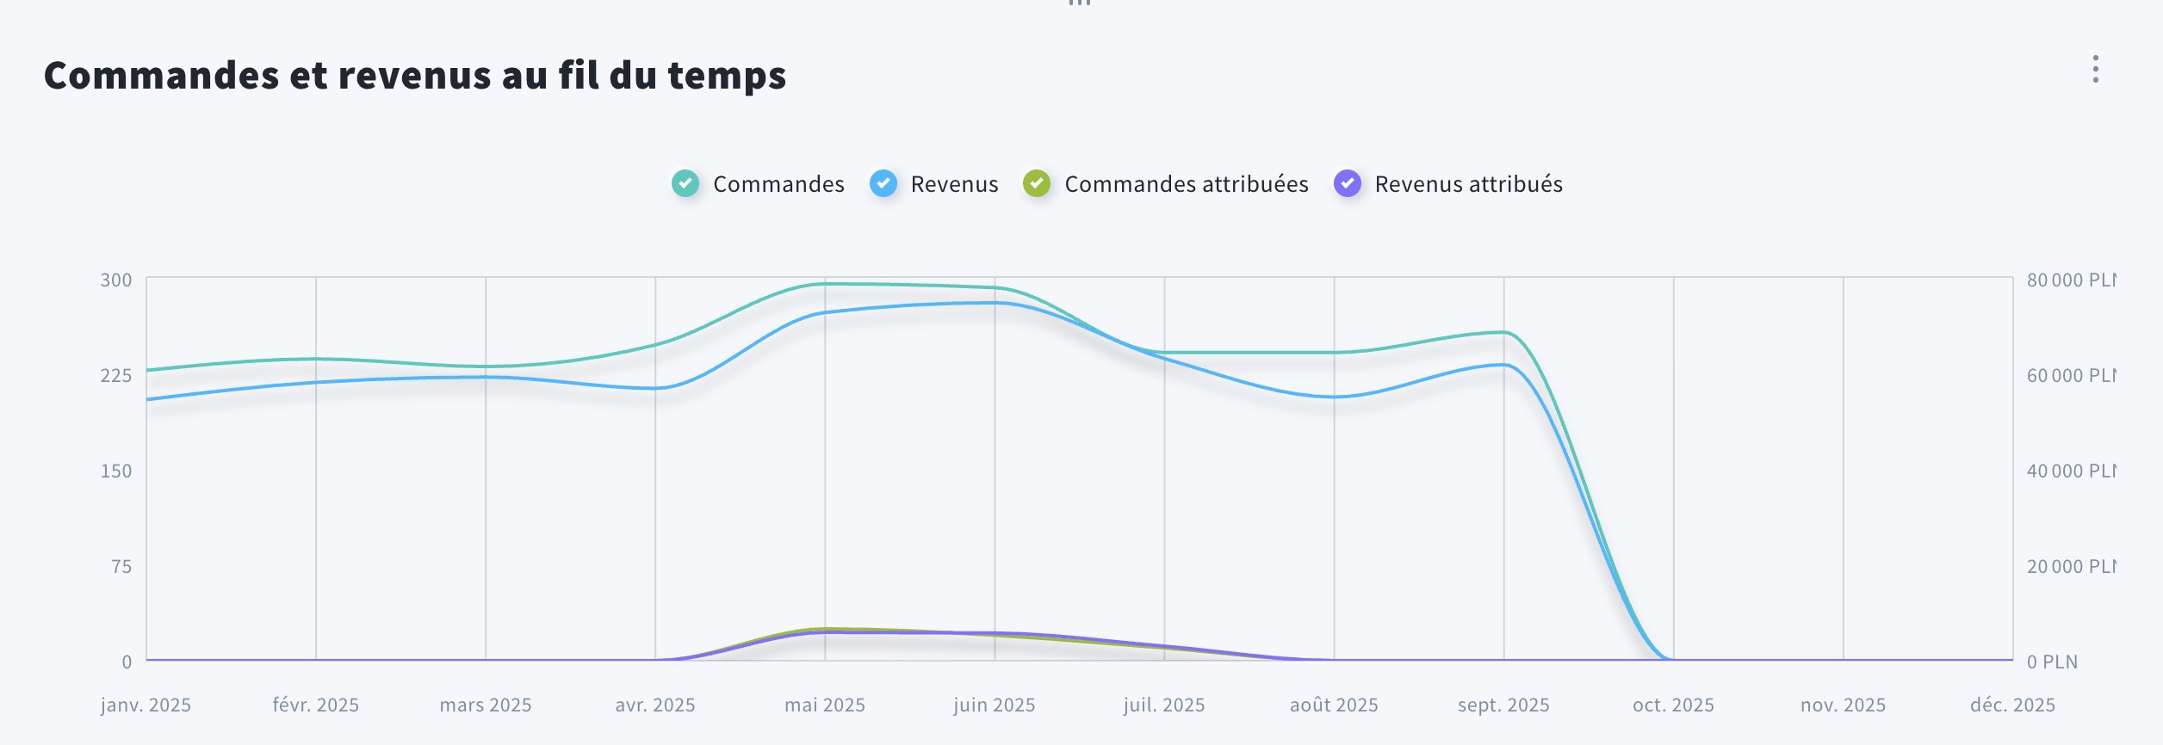Screen dimensions: 2163x745
Task: Click the 'Commandes et revenus au fil du temps' title
Action: click(415, 76)
